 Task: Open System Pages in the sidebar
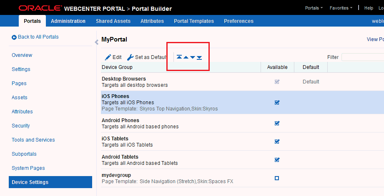tap(28, 168)
